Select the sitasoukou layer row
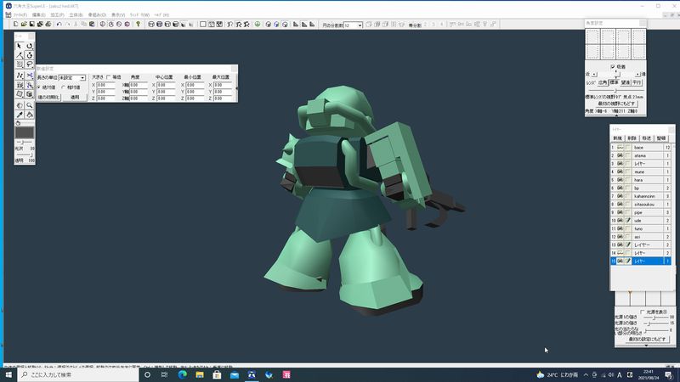 [x=642, y=205]
